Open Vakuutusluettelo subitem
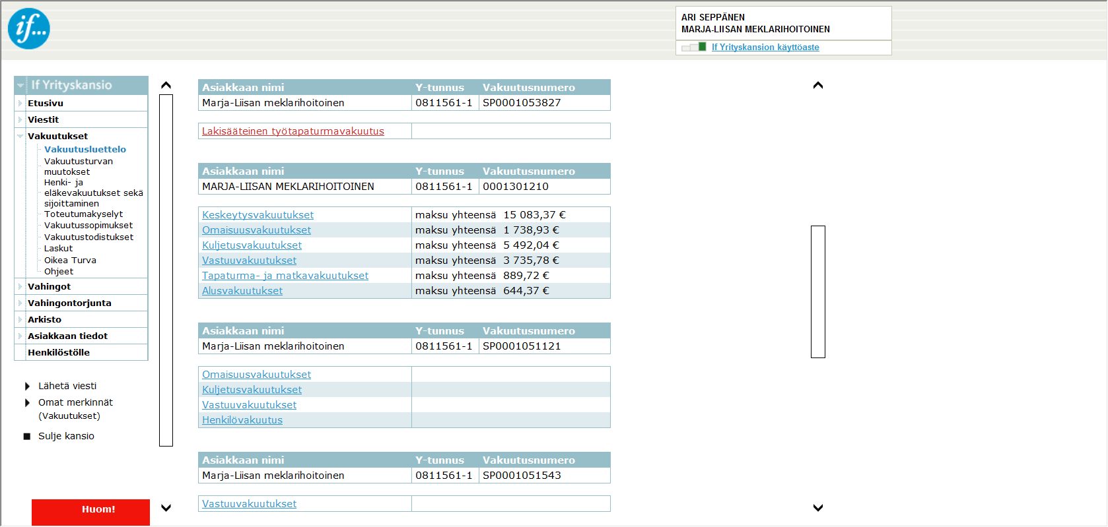1108x527 pixels. click(x=85, y=149)
